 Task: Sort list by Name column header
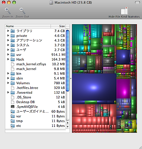(28, 26)
